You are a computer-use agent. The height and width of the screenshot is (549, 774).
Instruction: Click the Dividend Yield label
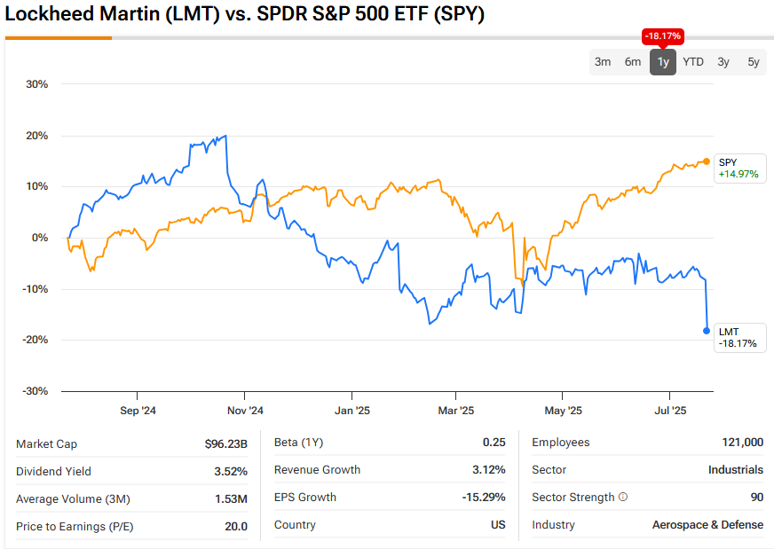click(53, 472)
